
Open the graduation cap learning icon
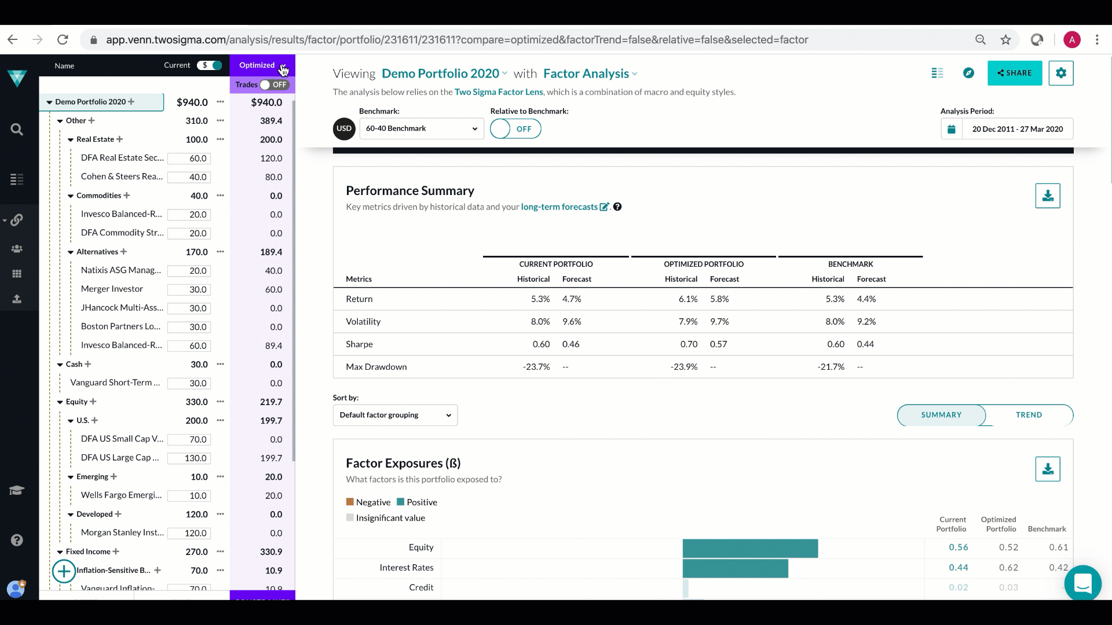pyautogui.click(x=17, y=491)
